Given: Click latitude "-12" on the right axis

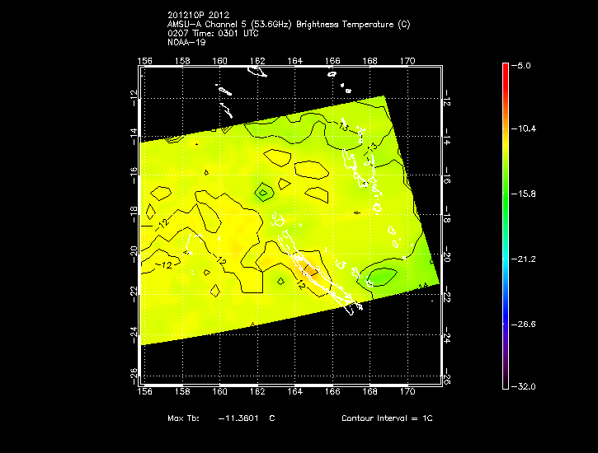Looking at the screenshot, I should (447, 99).
